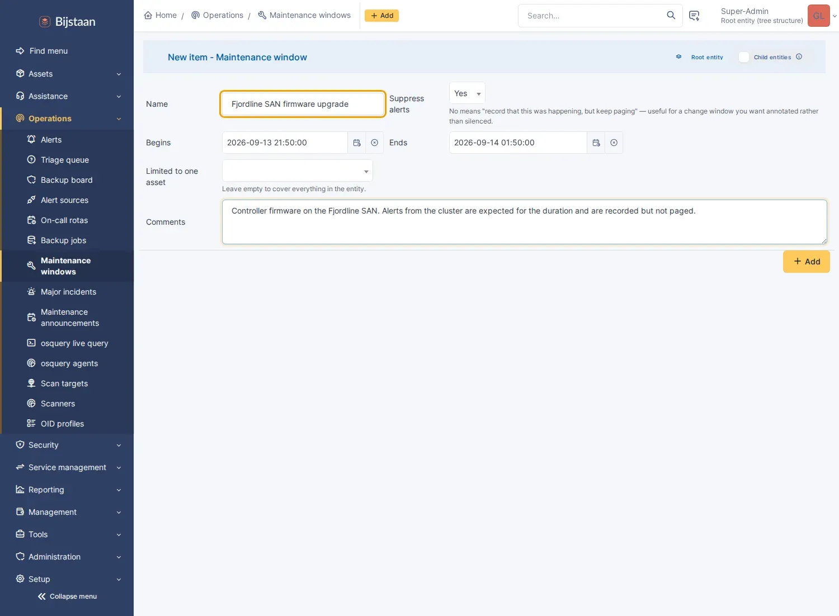Expand the Assets menu section

click(67, 74)
